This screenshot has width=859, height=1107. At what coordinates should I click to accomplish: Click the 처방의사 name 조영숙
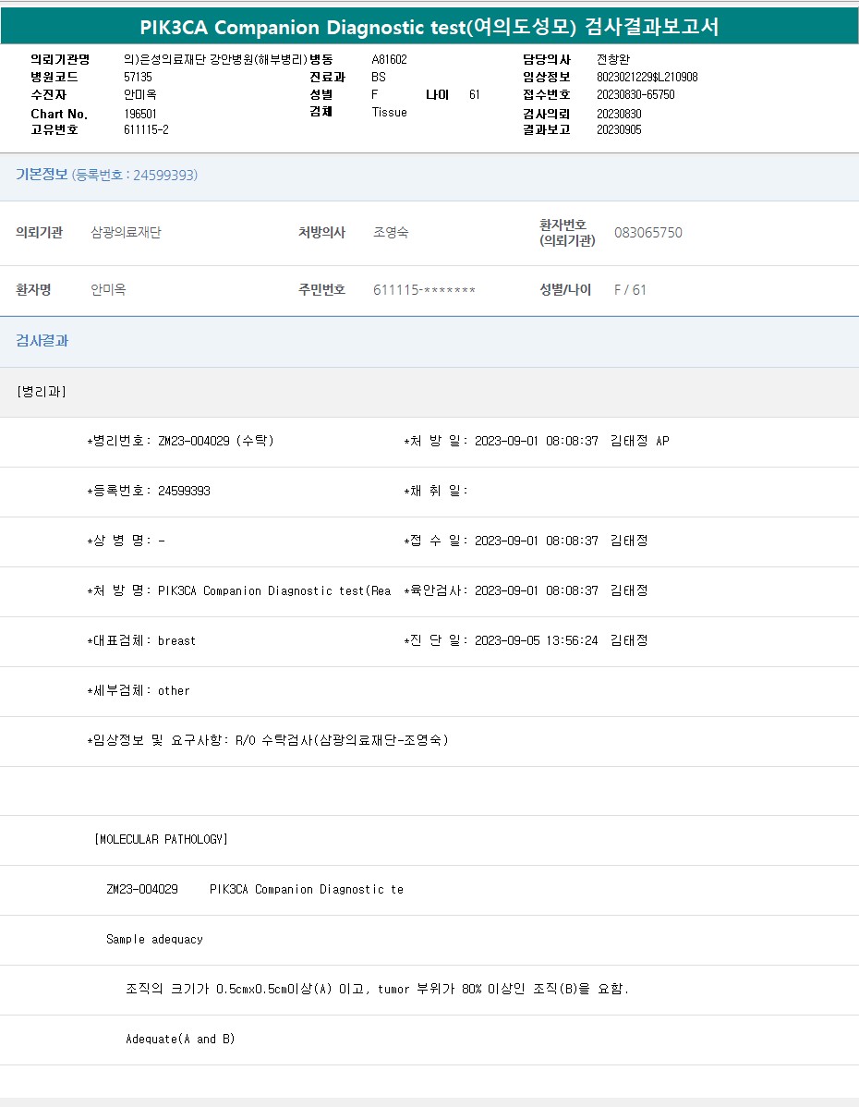(x=391, y=233)
